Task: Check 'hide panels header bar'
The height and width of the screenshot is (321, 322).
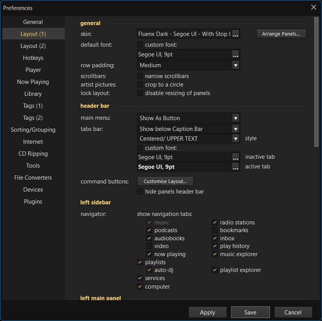Action: (141, 191)
